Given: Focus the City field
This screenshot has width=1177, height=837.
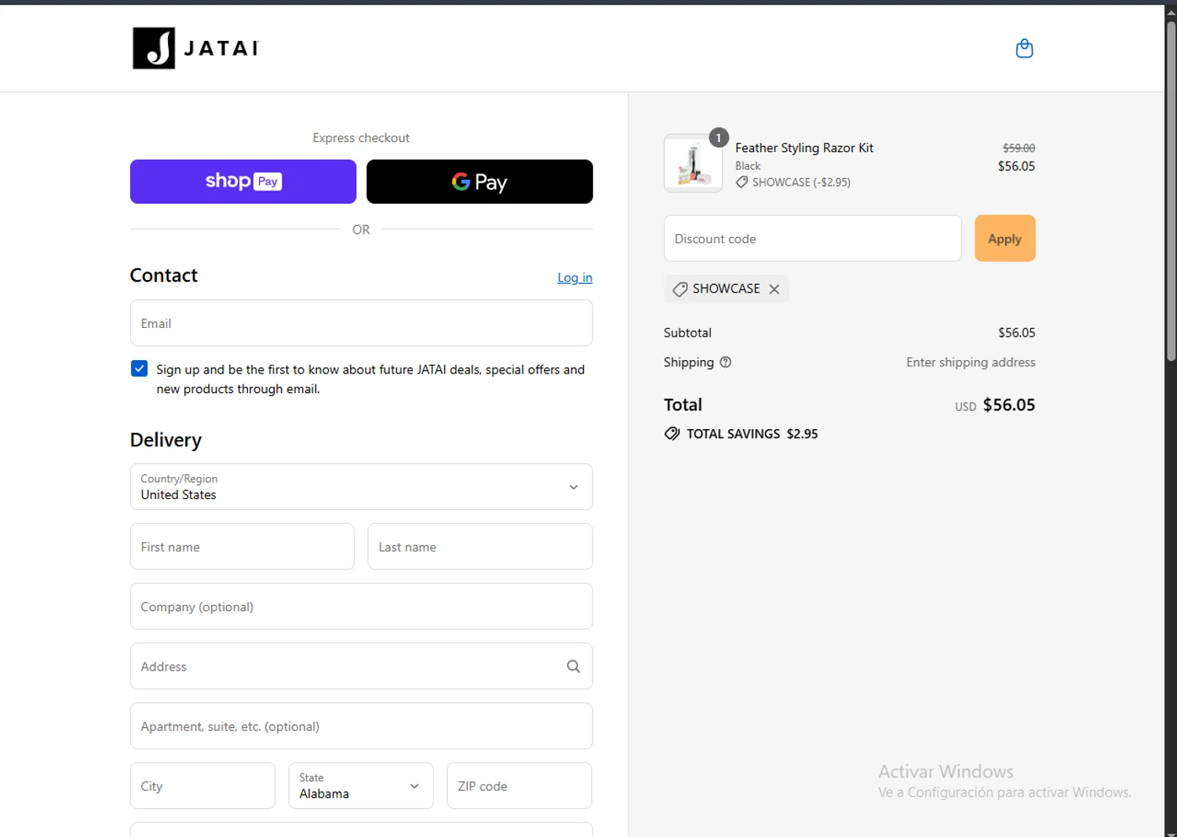Looking at the screenshot, I should point(202,785).
